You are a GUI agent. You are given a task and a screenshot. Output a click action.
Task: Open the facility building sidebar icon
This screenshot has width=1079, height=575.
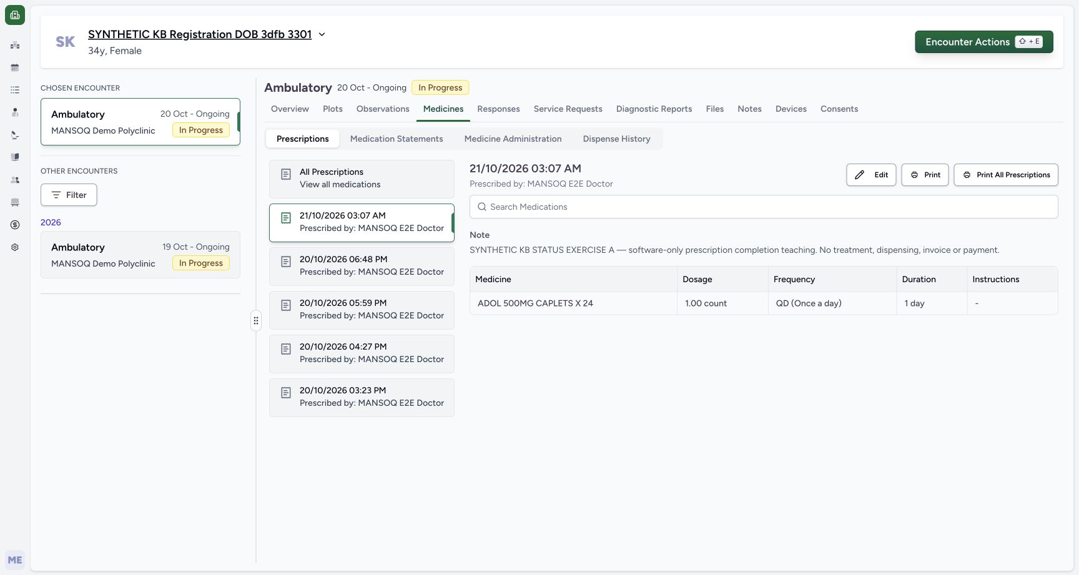tap(15, 45)
